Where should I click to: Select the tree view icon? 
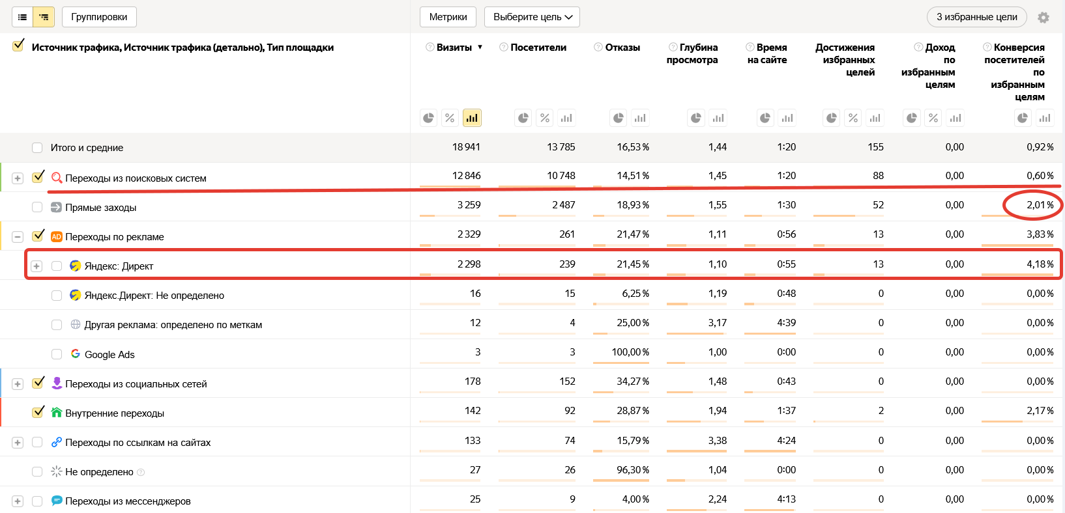44,17
